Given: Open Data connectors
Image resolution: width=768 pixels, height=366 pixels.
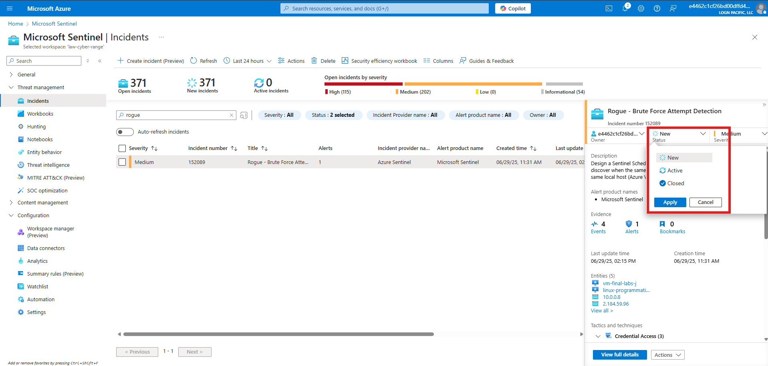Looking at the screenshot, I should (46, 248).
